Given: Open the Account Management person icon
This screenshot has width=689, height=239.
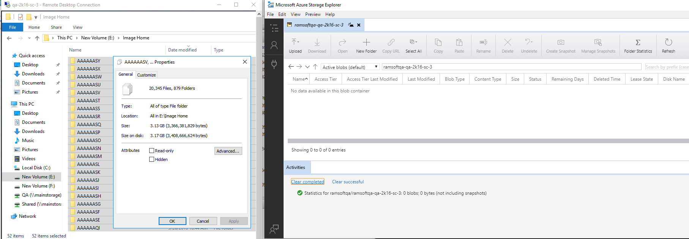Looking at the screenshot, I should (x=274, y=45).
